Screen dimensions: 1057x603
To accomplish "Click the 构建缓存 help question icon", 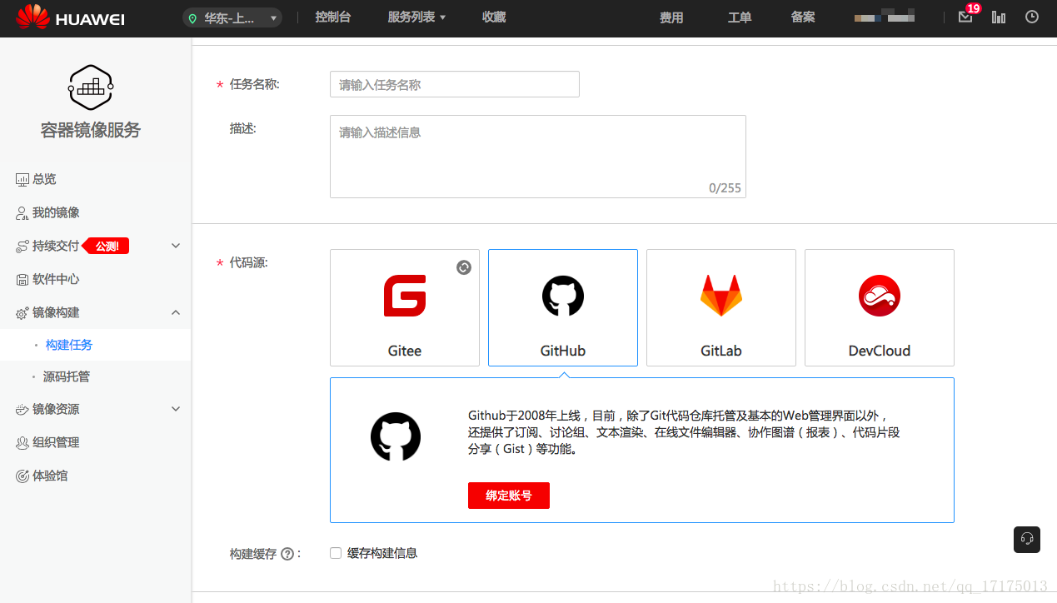I will [287, 554].
